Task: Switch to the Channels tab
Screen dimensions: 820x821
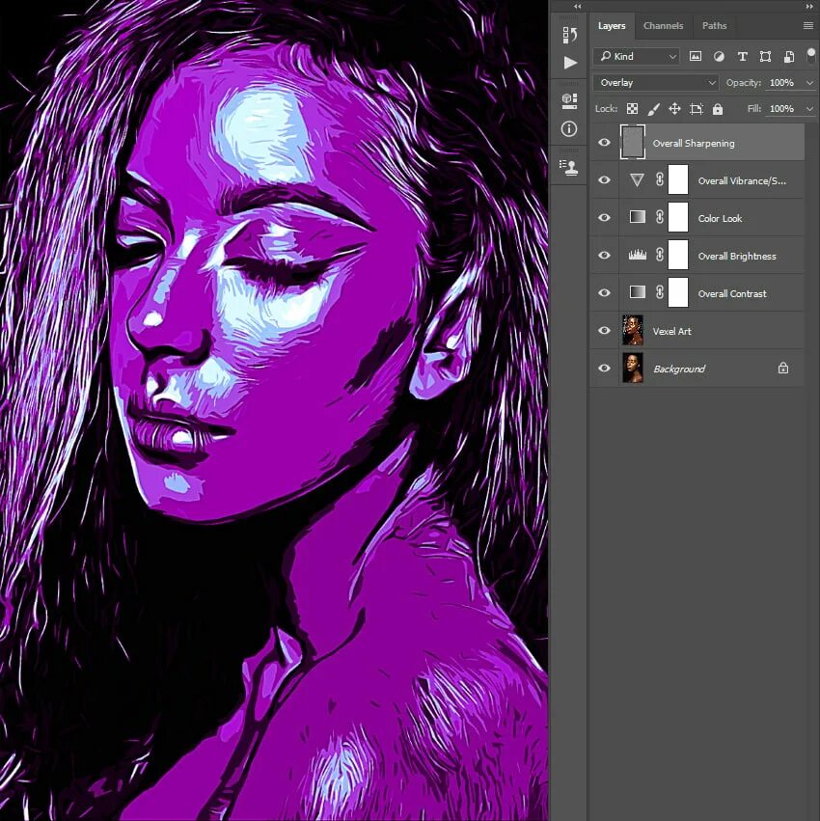Action: 663,26
